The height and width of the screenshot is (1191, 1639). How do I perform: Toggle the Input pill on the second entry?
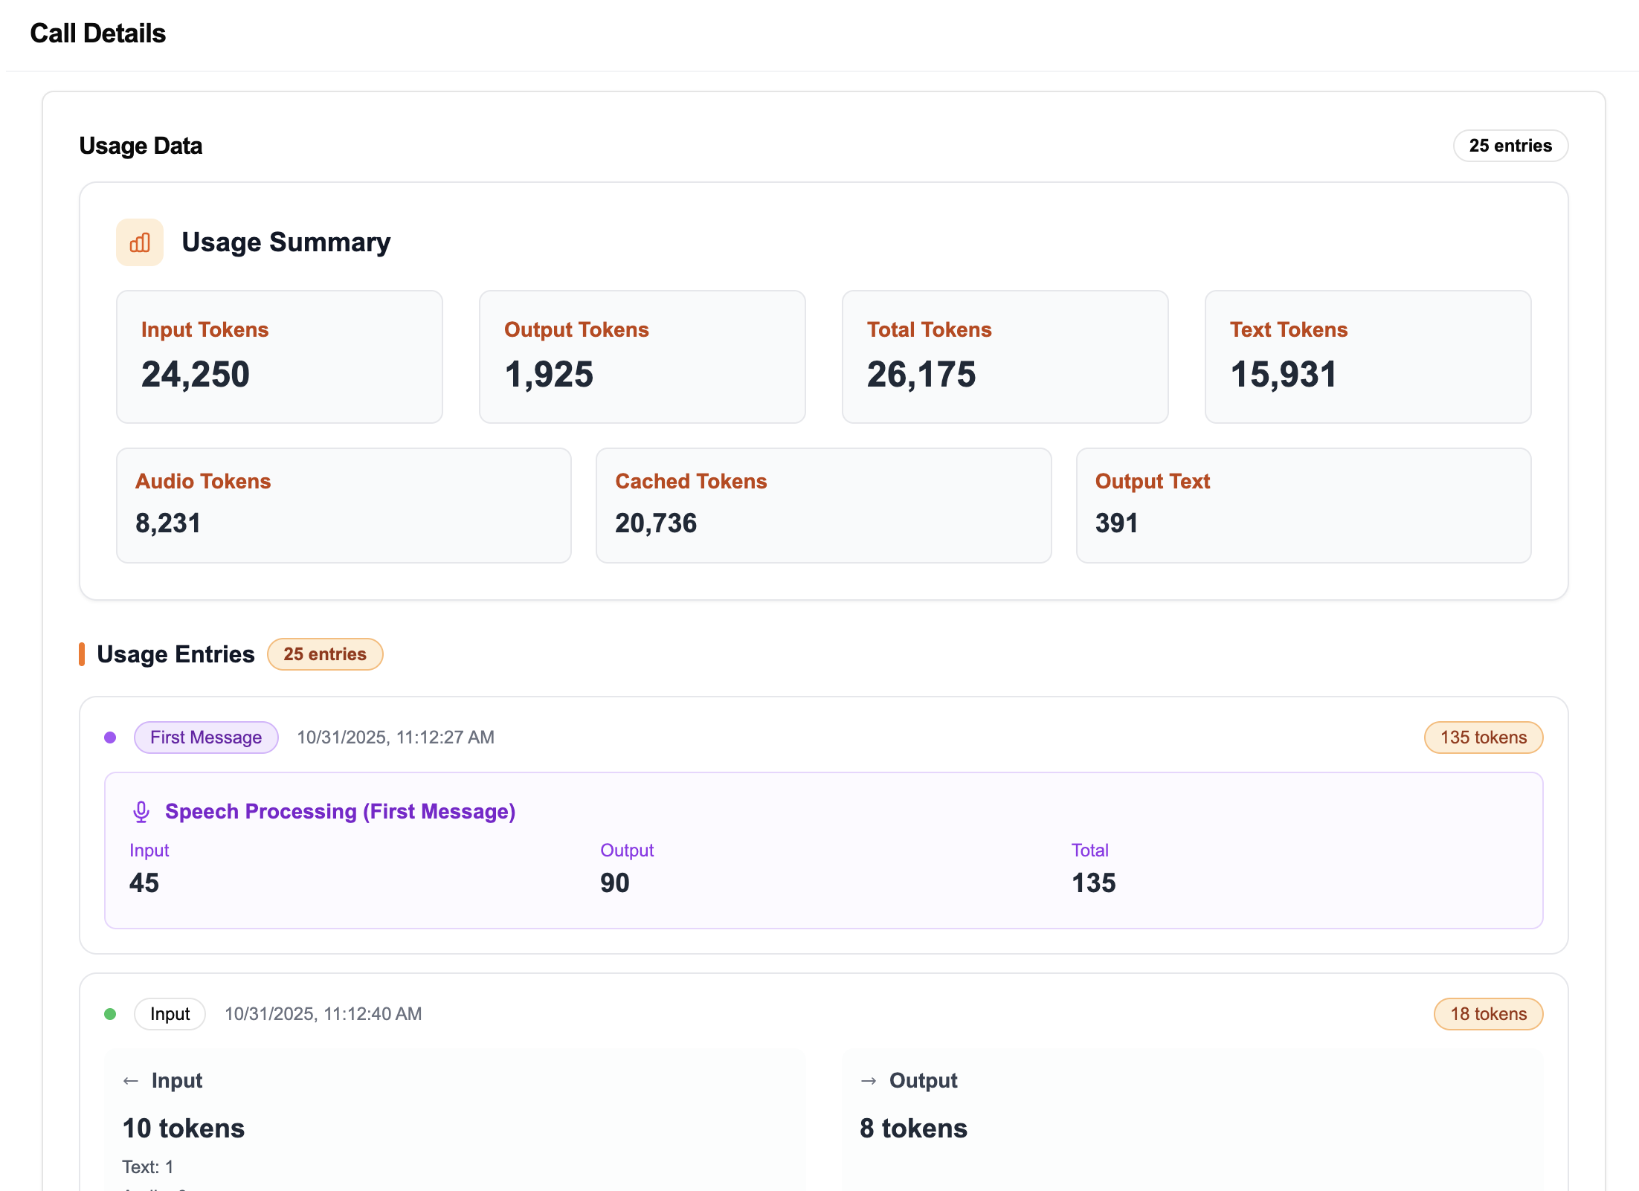click(170, 1013)
